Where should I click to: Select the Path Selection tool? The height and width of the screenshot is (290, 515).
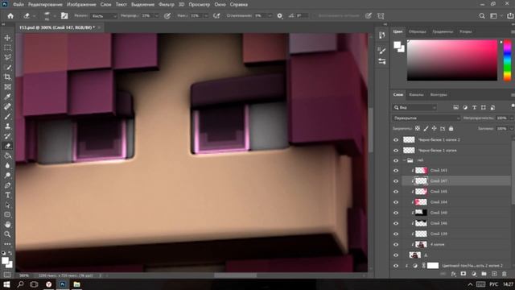(7, 205)
